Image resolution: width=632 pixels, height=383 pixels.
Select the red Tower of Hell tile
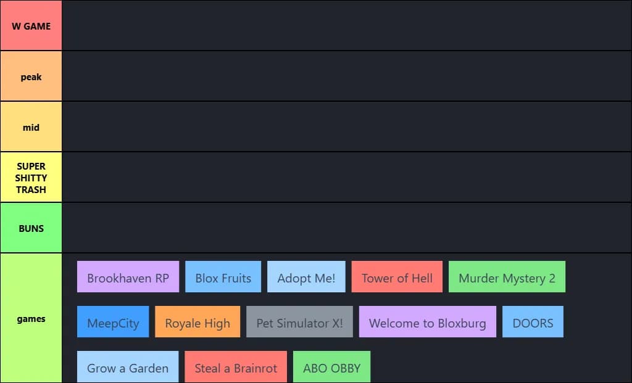397,277
